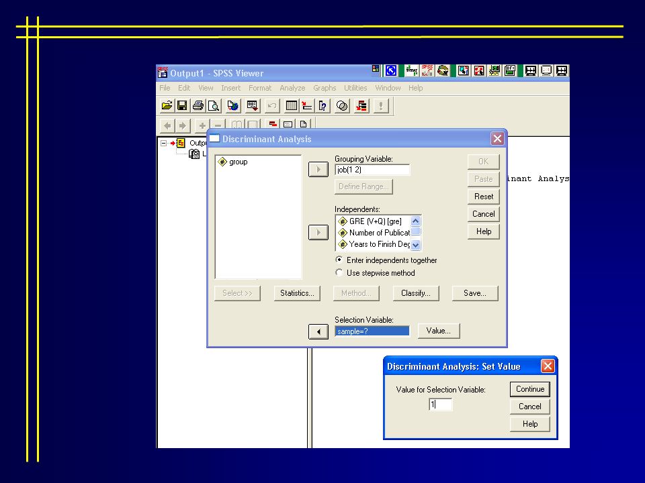Click Reset in Discriminant Analysis dialog

click(x=484, y=197)
